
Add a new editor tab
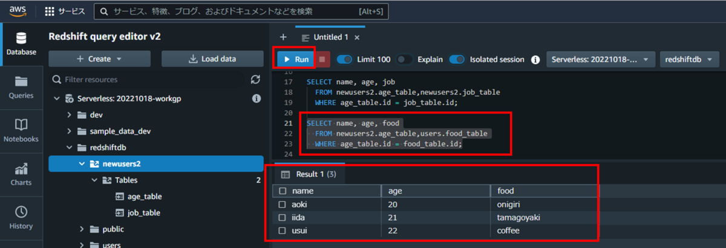coord(283,37)
